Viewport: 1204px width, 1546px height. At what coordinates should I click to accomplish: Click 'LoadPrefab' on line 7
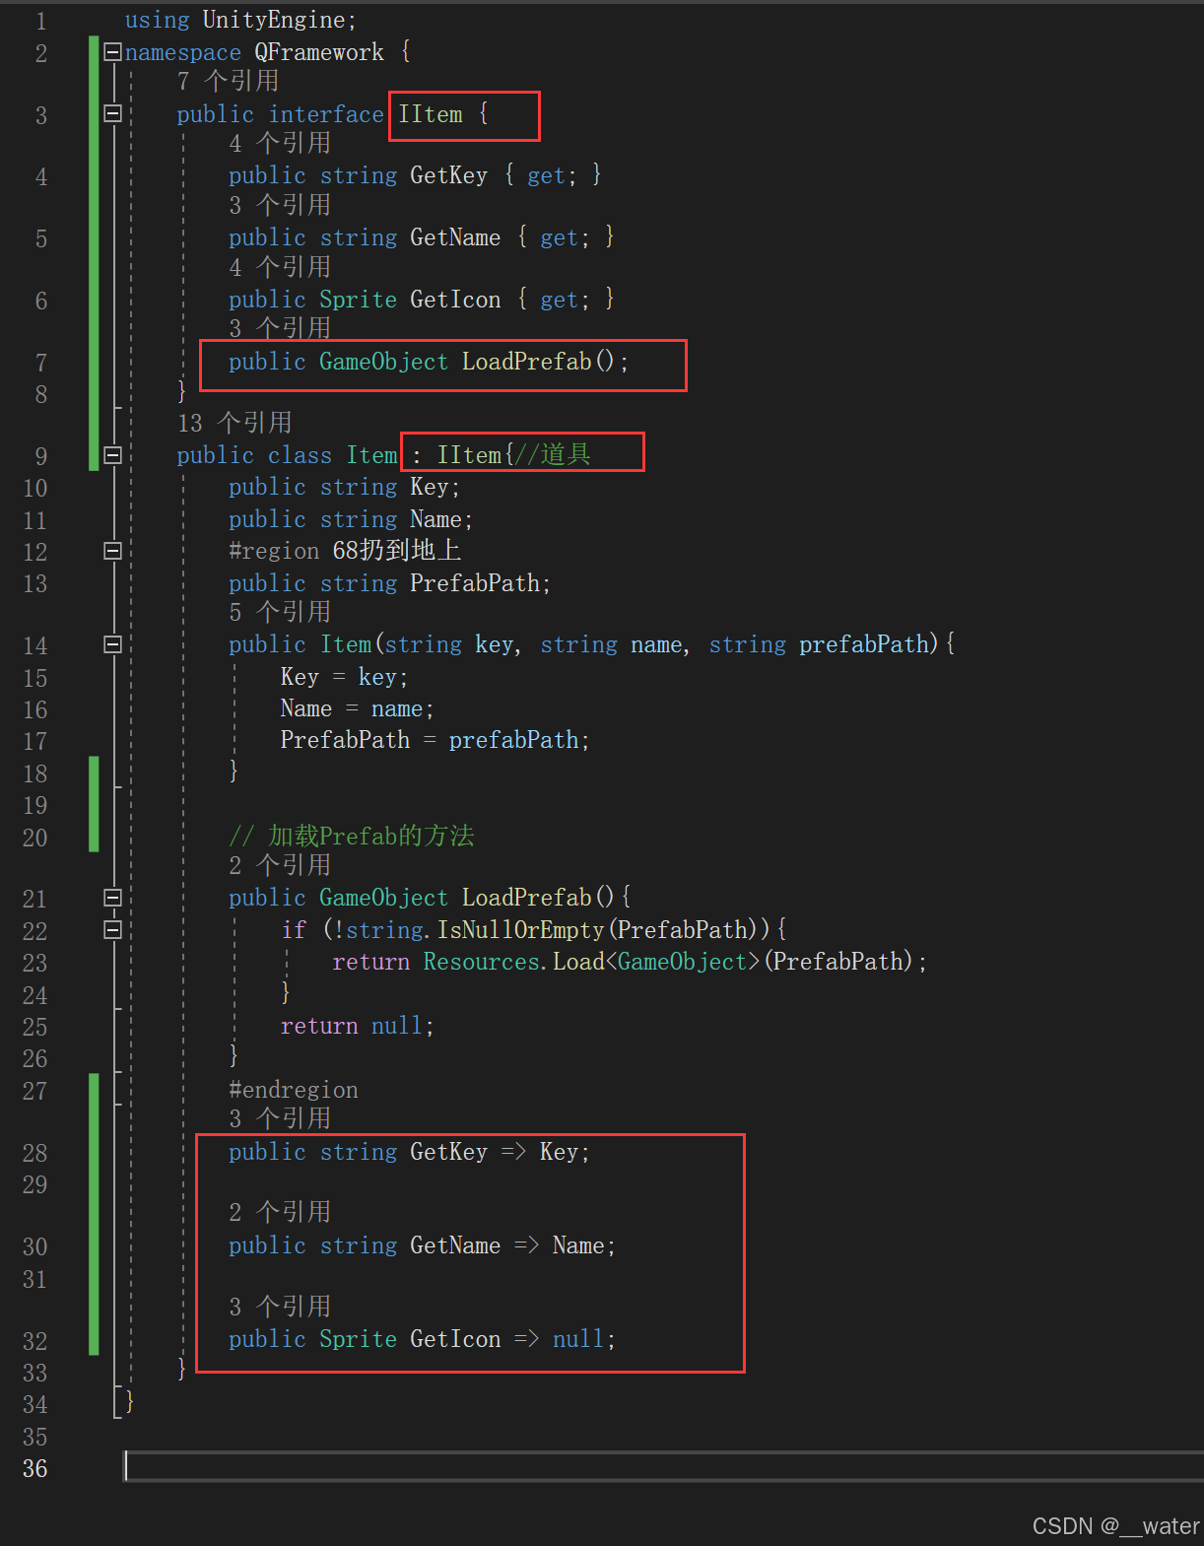tap(527, 362)
